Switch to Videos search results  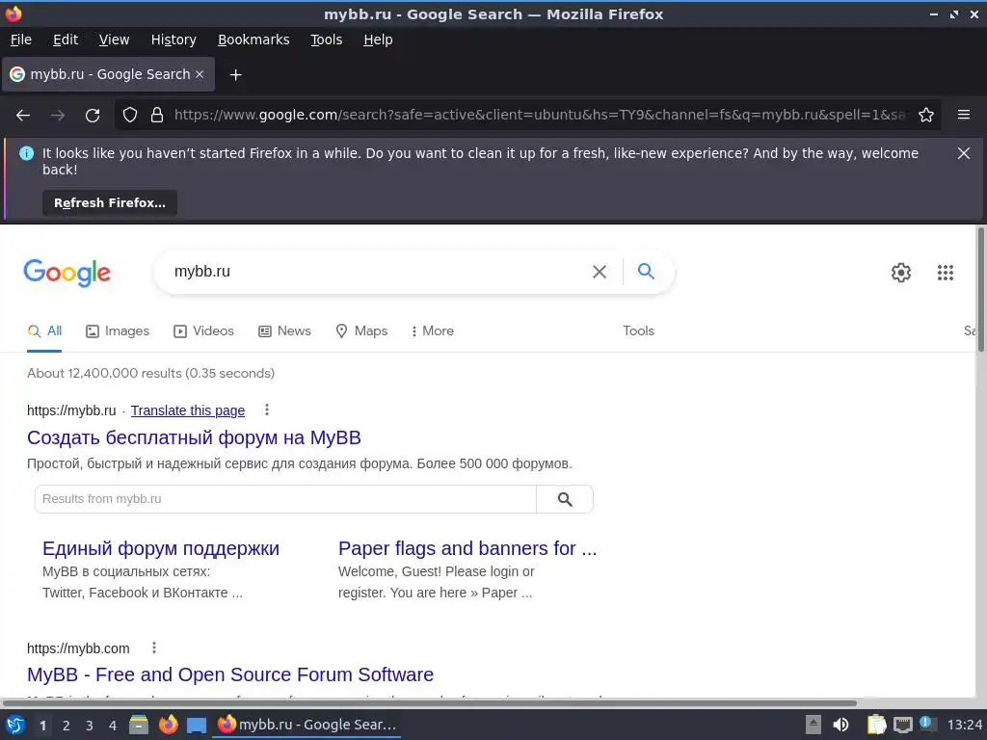204,331
